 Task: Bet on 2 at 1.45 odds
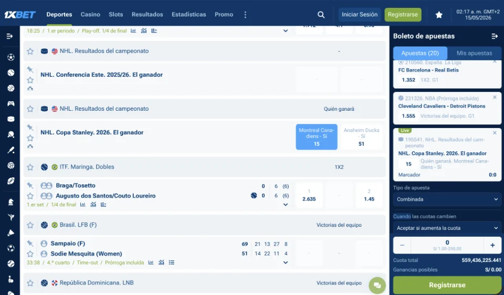pyautogui.click(x=369, y=195)
